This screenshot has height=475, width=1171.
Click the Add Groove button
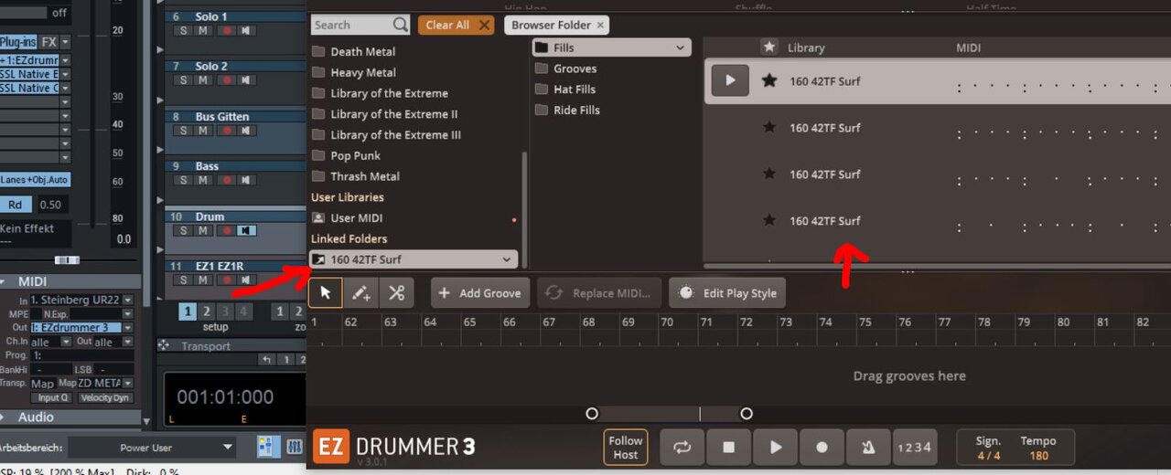point(480,293)
